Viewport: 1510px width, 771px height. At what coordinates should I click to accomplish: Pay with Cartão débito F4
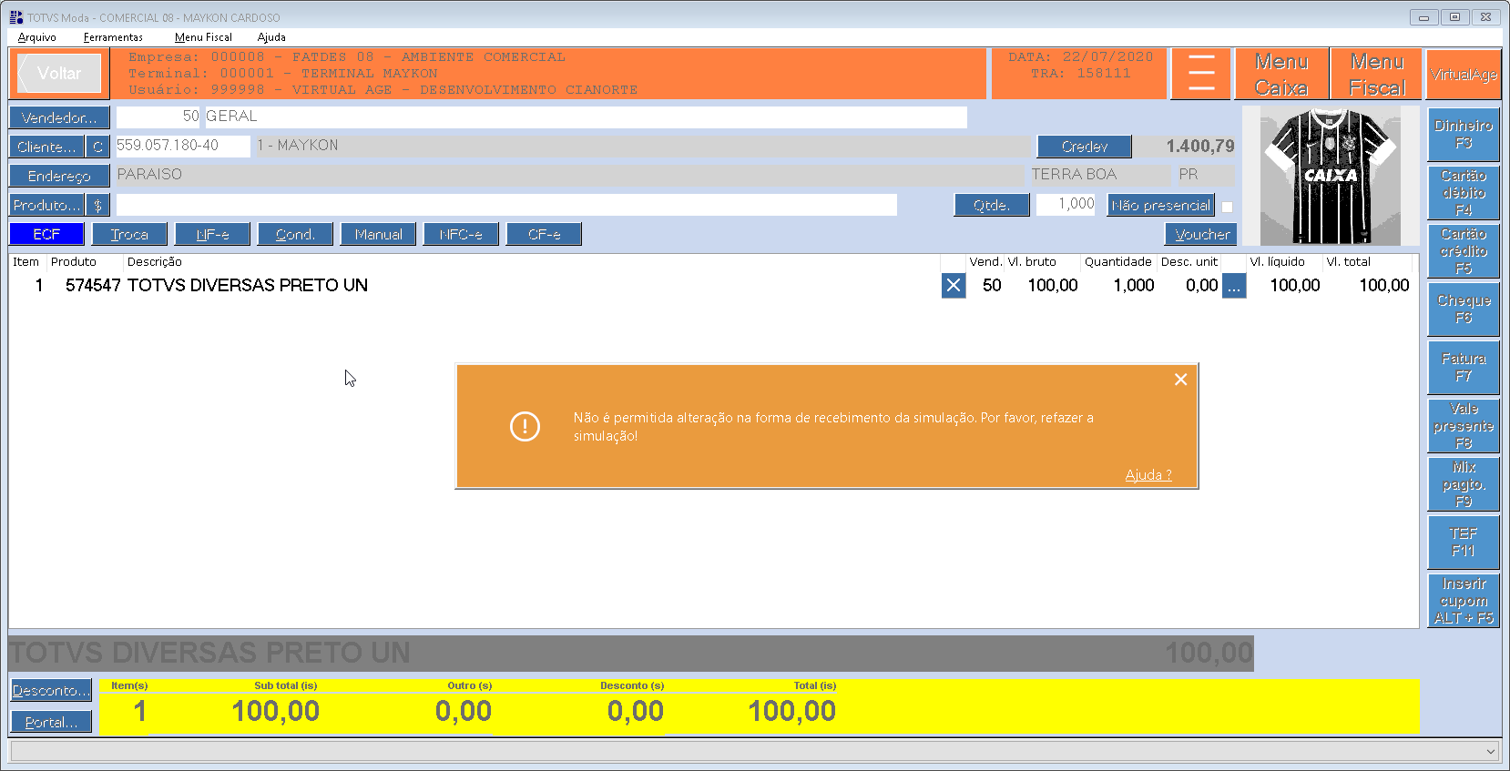click(1464, 192)
